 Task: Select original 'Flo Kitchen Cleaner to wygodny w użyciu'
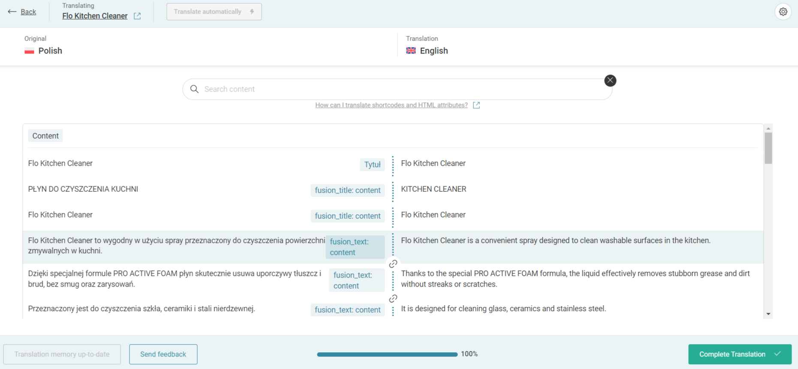[x=176, y=246]
